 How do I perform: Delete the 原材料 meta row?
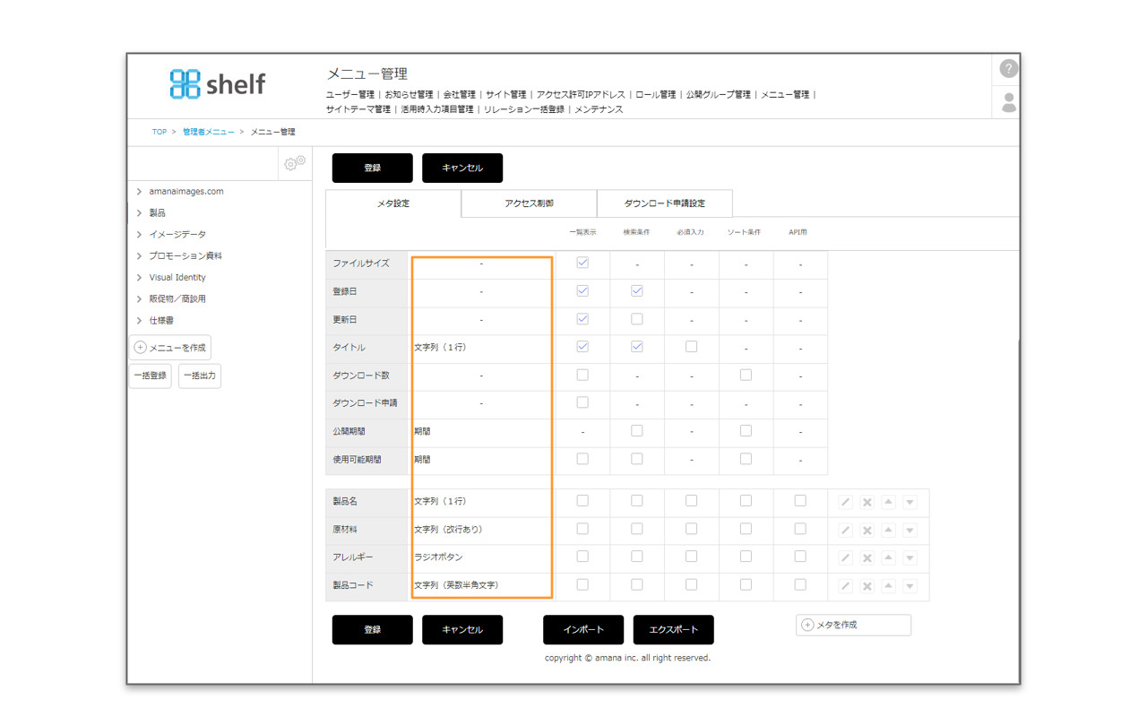pos(867,530)
